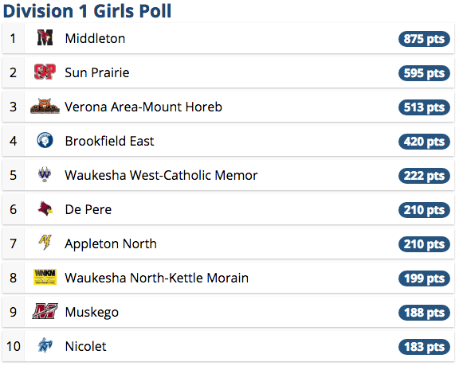This screenshot has height=366, width=459.
Task: Click the 875 pts badge
Action: pos(424,39)
